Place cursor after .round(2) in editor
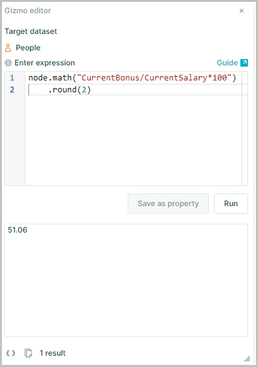The height and width of the screenshot is (367, 258). [91, 90]
